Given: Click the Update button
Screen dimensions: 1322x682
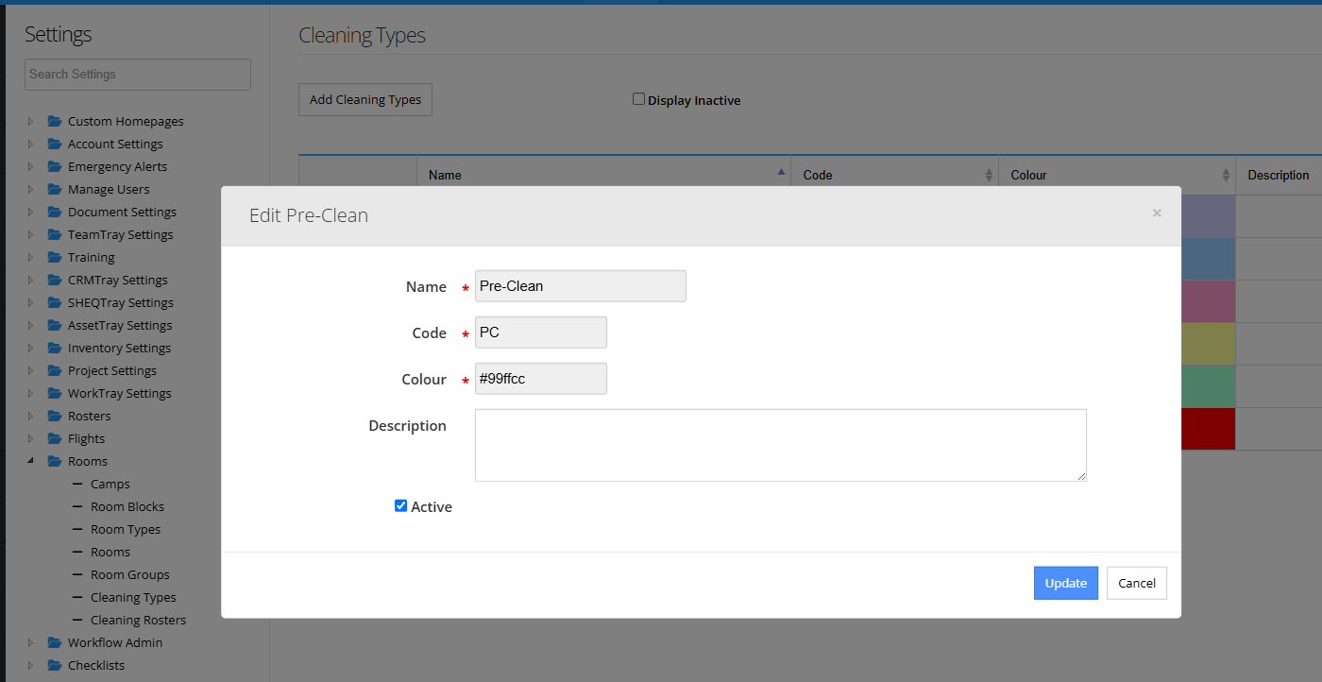Looking at the screenshot, I should tap(1065, 583).
